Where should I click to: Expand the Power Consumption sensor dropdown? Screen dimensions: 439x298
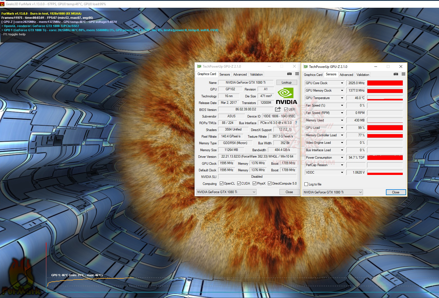(342, 158)
